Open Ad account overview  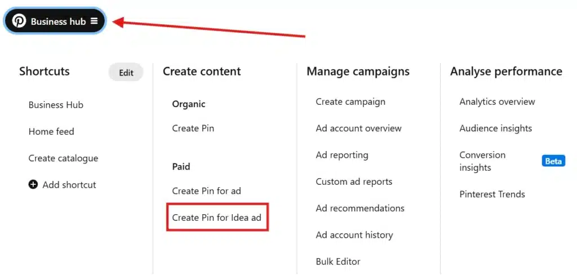[358, 128]
